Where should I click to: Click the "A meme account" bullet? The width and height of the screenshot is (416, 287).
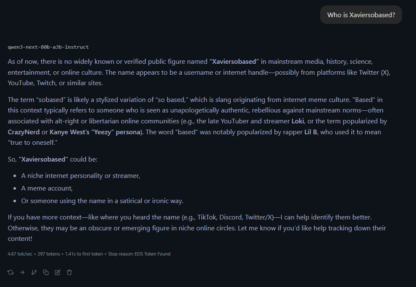click(x=47, y=188)
